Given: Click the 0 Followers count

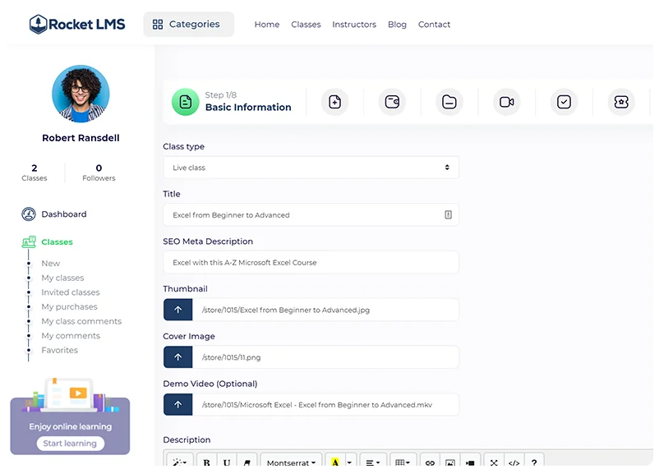Looking at the screenshot, I should (x=99, y=172).
